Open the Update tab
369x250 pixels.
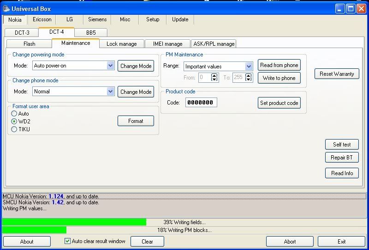(x=180, y=19)
